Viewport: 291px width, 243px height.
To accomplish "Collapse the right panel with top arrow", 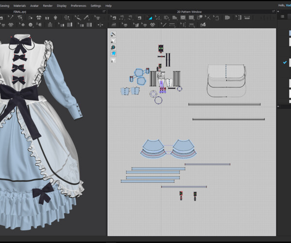I will pos(278,12).
